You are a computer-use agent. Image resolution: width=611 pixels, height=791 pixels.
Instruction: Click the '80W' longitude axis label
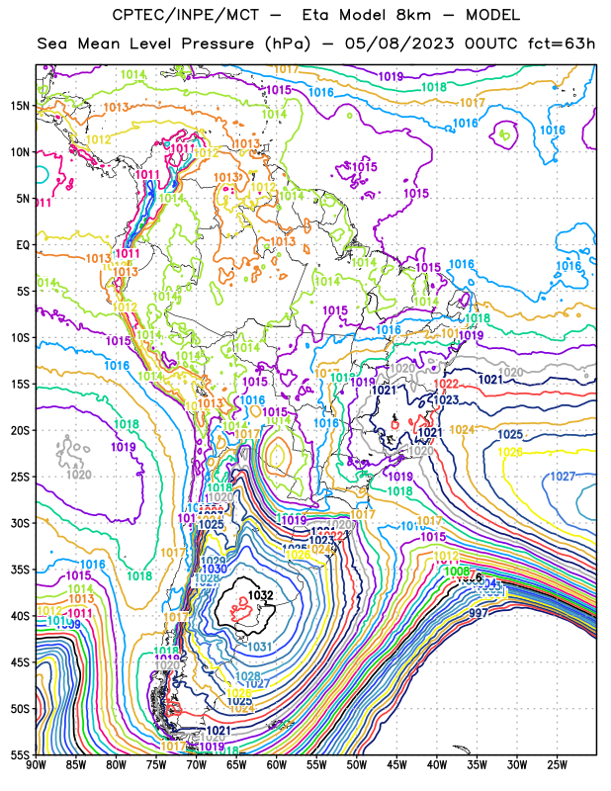pos(116,765)
